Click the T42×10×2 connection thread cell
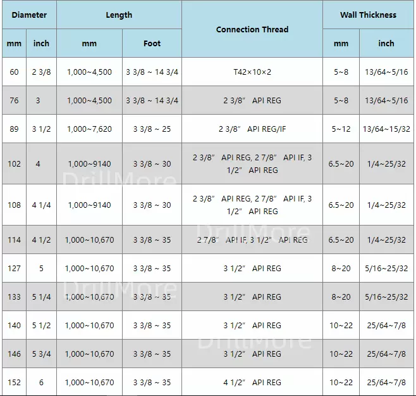 pos(252,72)
